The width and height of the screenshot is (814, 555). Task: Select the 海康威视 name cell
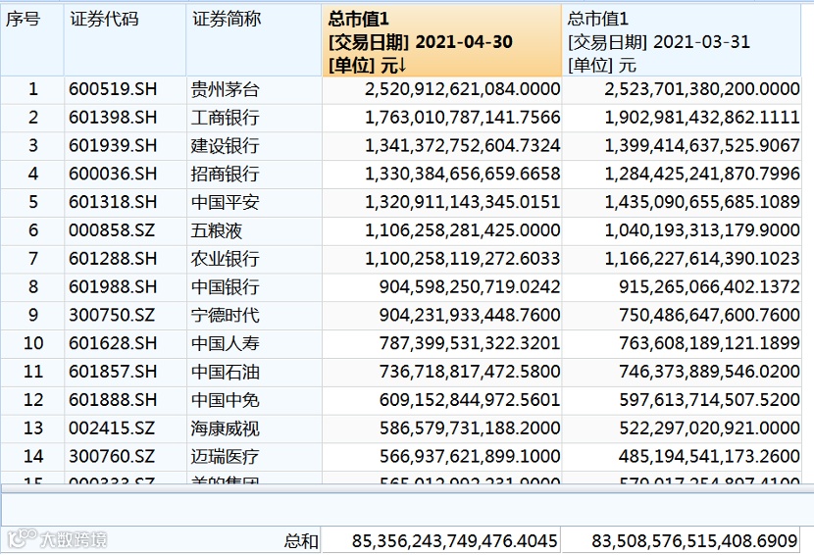click(x=225, y=428)
